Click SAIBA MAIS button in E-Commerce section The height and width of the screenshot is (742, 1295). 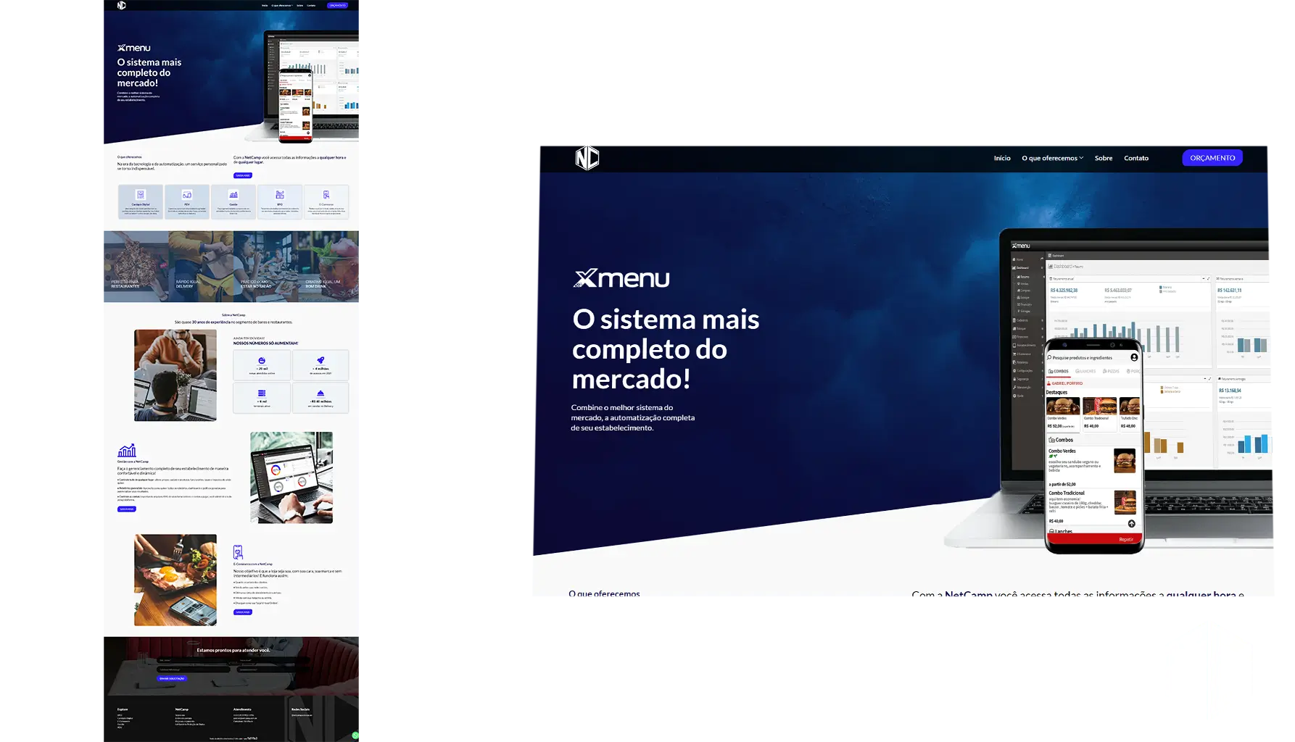tap(243, 612)
